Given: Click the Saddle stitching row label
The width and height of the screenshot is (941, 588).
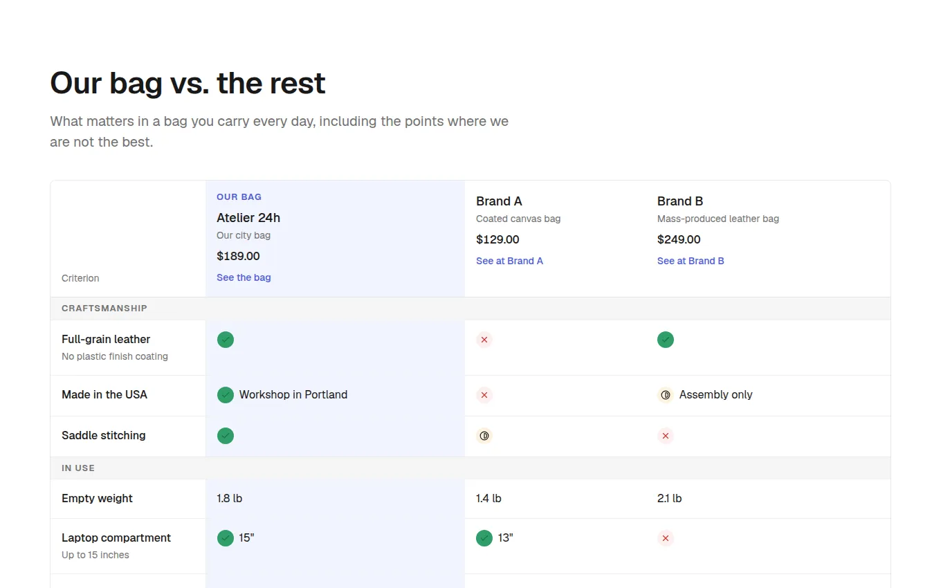Looking at the screenshot, I should point(104,435).
